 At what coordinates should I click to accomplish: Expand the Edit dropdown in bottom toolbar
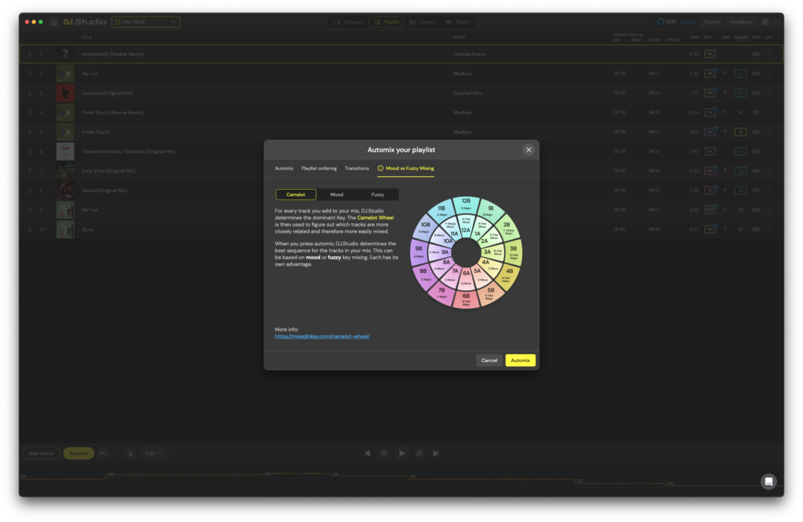[154, 453]
